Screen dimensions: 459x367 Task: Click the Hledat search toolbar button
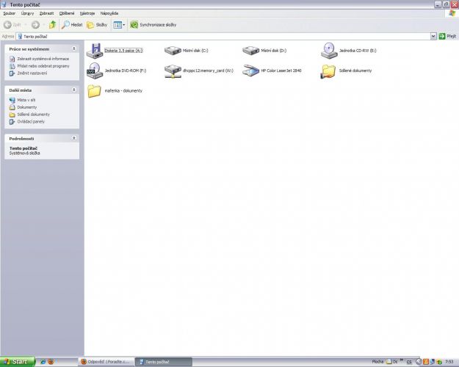coord(72,25)
